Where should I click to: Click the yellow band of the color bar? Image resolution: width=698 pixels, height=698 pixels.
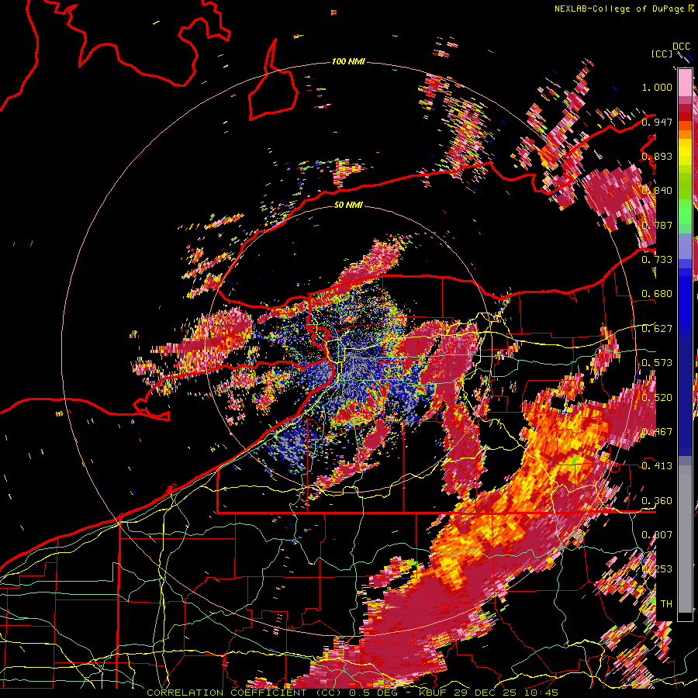click(685, 154)
